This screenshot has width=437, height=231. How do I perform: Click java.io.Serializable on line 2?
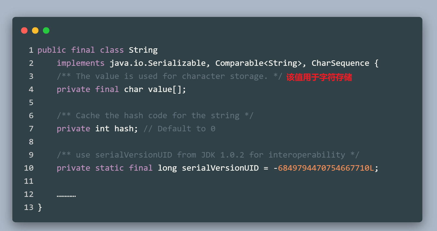[x=158, y=63]
